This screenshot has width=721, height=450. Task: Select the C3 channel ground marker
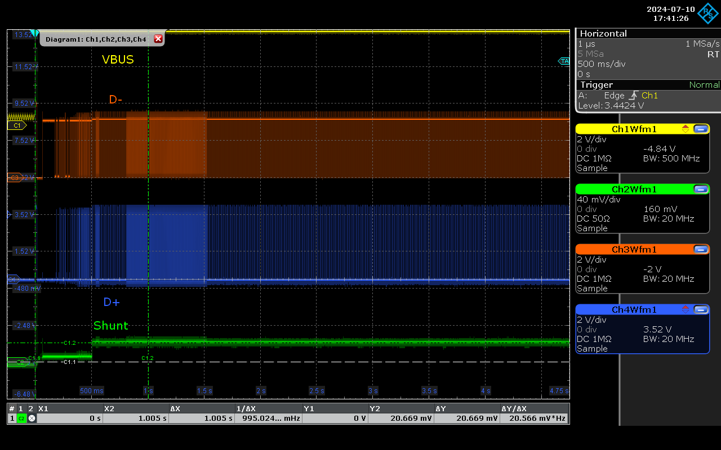15,178
